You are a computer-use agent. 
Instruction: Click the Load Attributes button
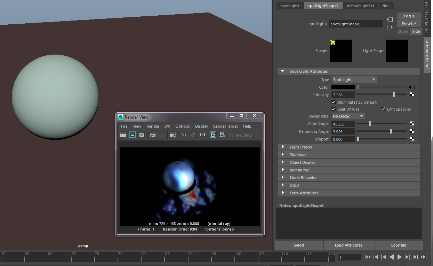click(x=348, y=245)
